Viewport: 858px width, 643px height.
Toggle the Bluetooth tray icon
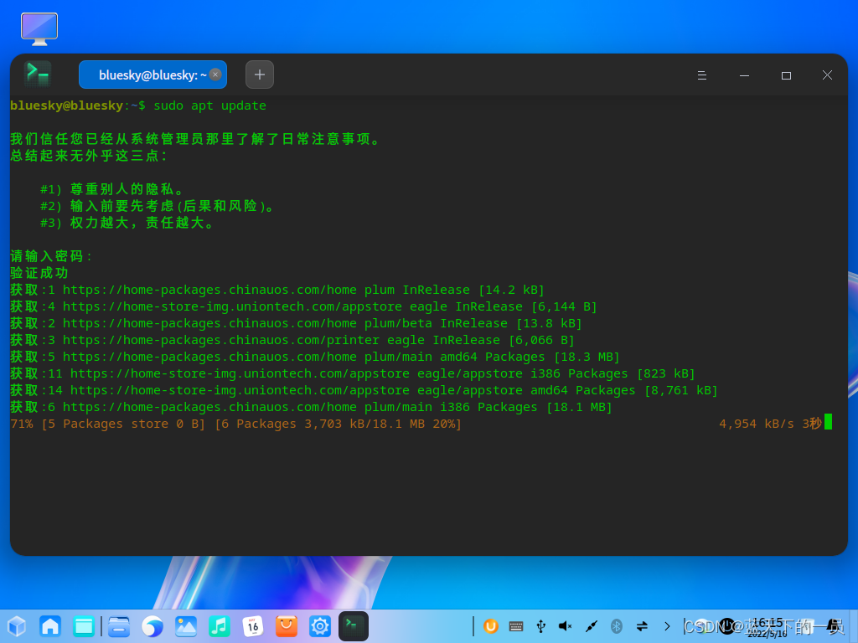coord(617,626)
